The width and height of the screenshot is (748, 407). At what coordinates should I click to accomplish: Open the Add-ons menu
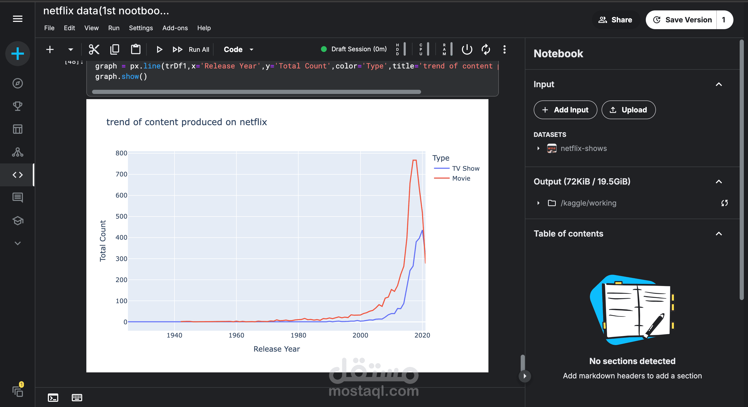175,28
